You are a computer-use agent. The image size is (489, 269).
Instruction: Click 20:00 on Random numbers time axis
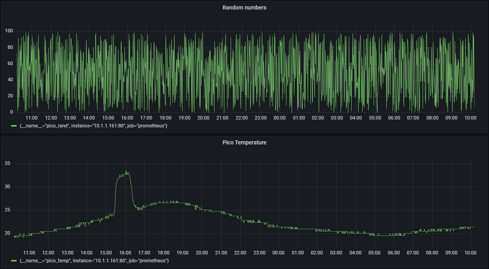tap(203, 118)
